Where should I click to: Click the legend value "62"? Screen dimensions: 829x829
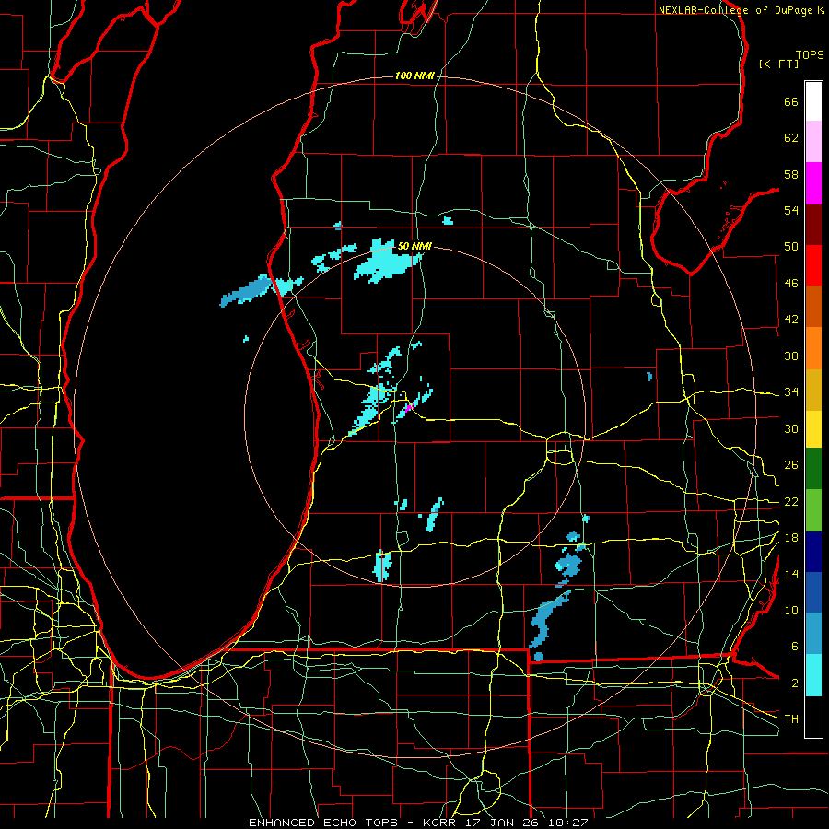(x=791, y=138)
